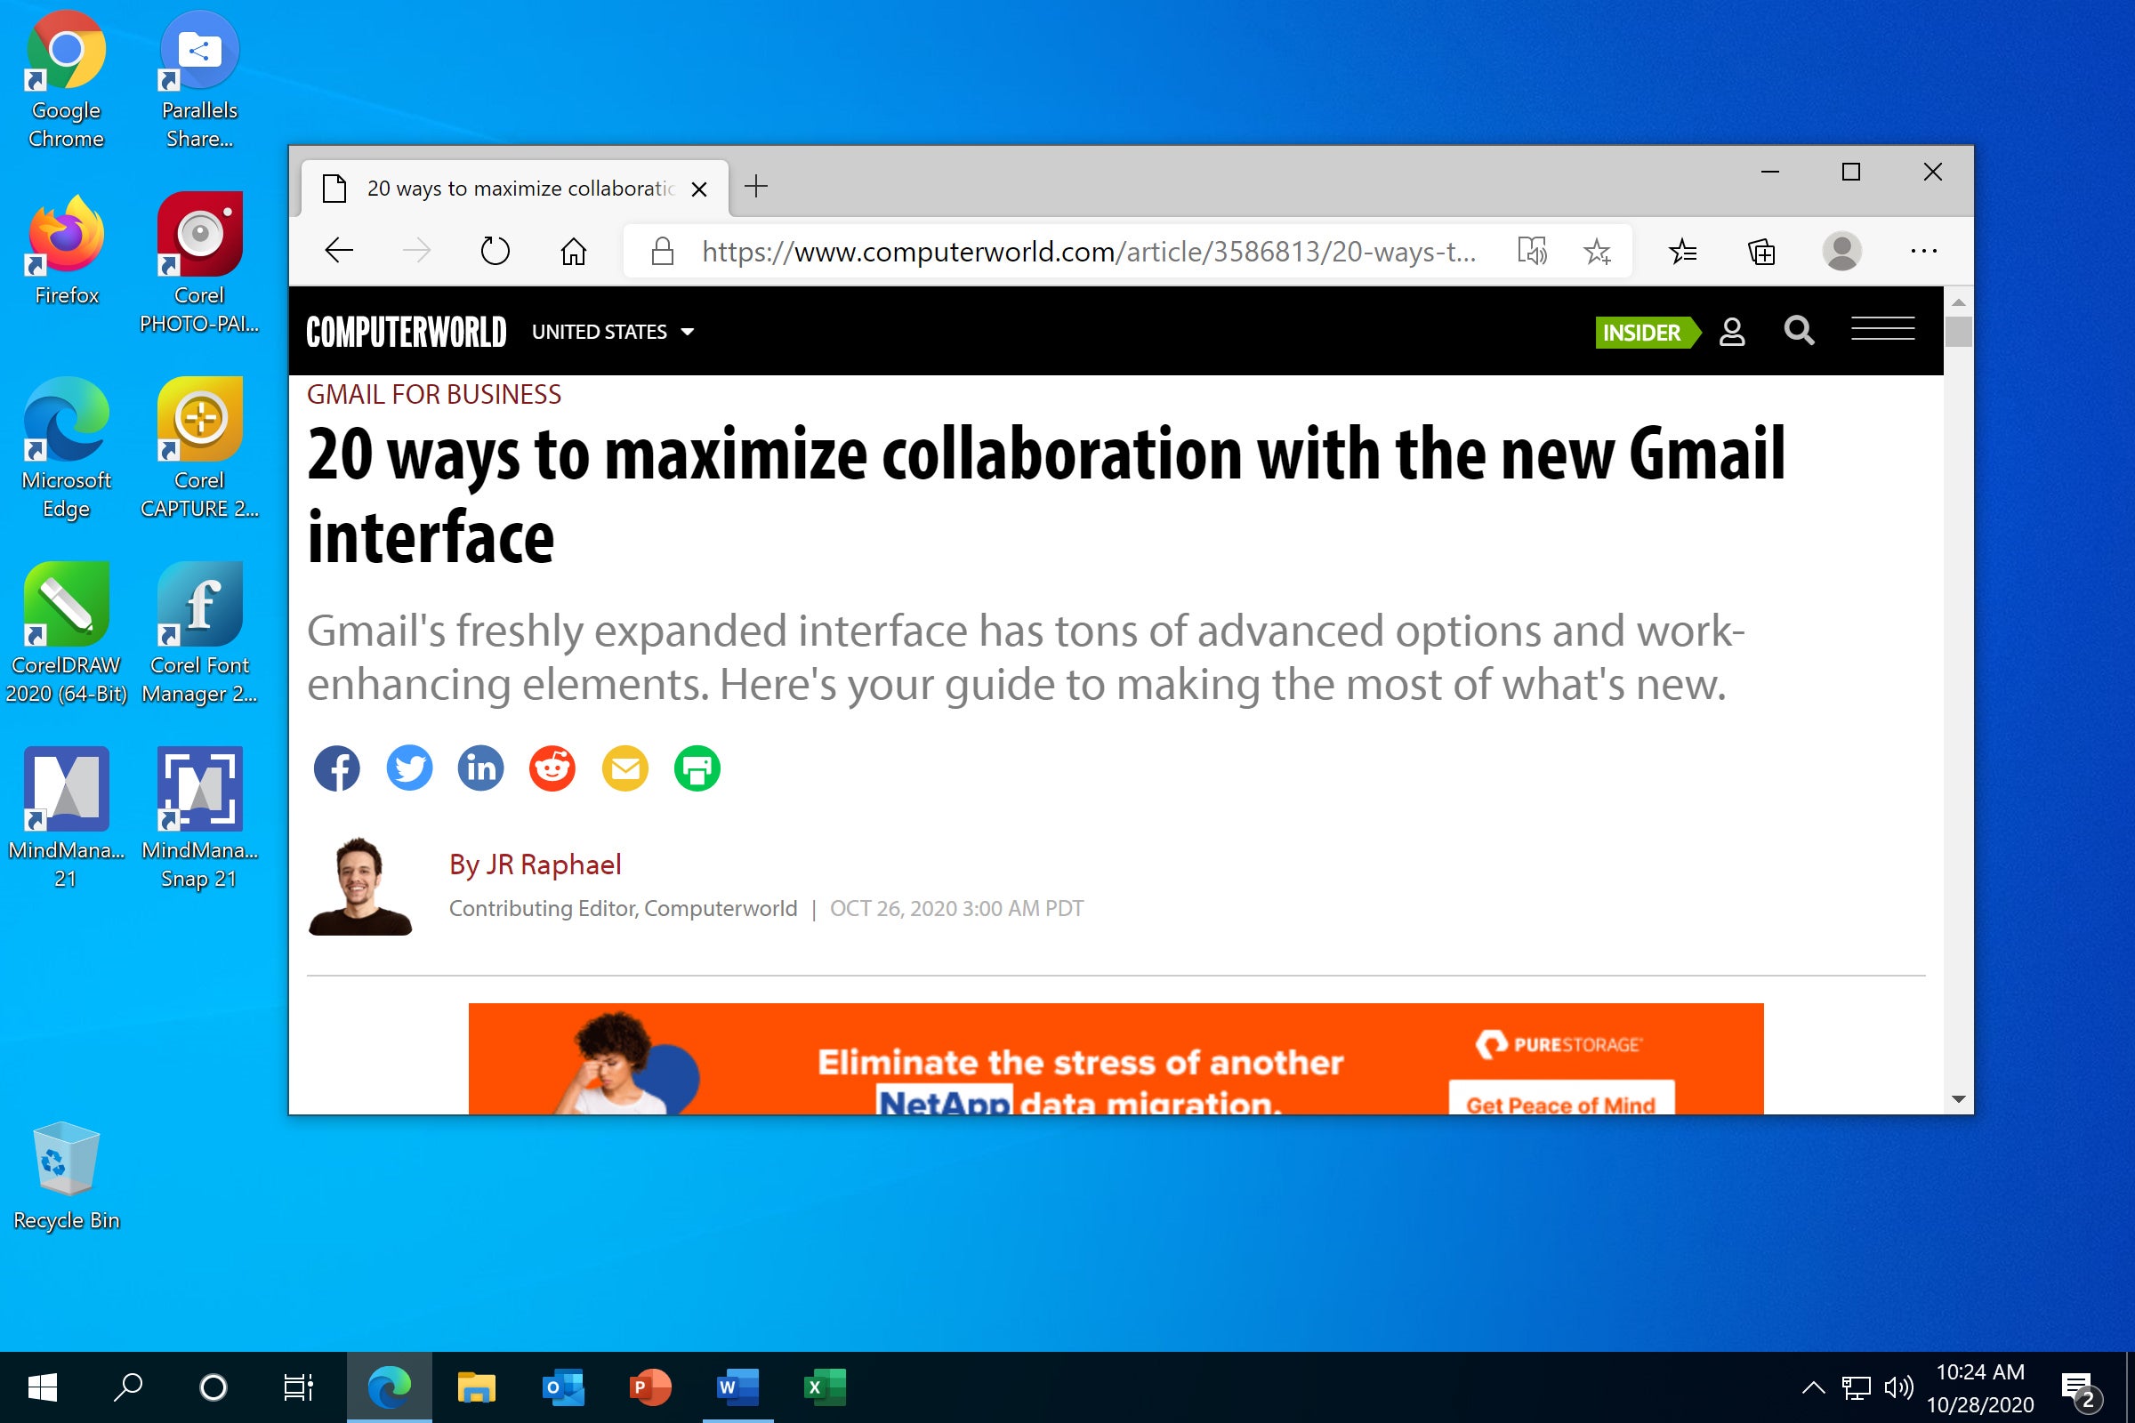Viewport: 2135px width, 1423px height.
Task: Open Firefox desktop shortcut
Action: point(66,251)
